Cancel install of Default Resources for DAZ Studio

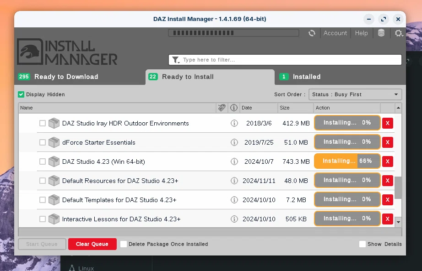pos(388,181)
